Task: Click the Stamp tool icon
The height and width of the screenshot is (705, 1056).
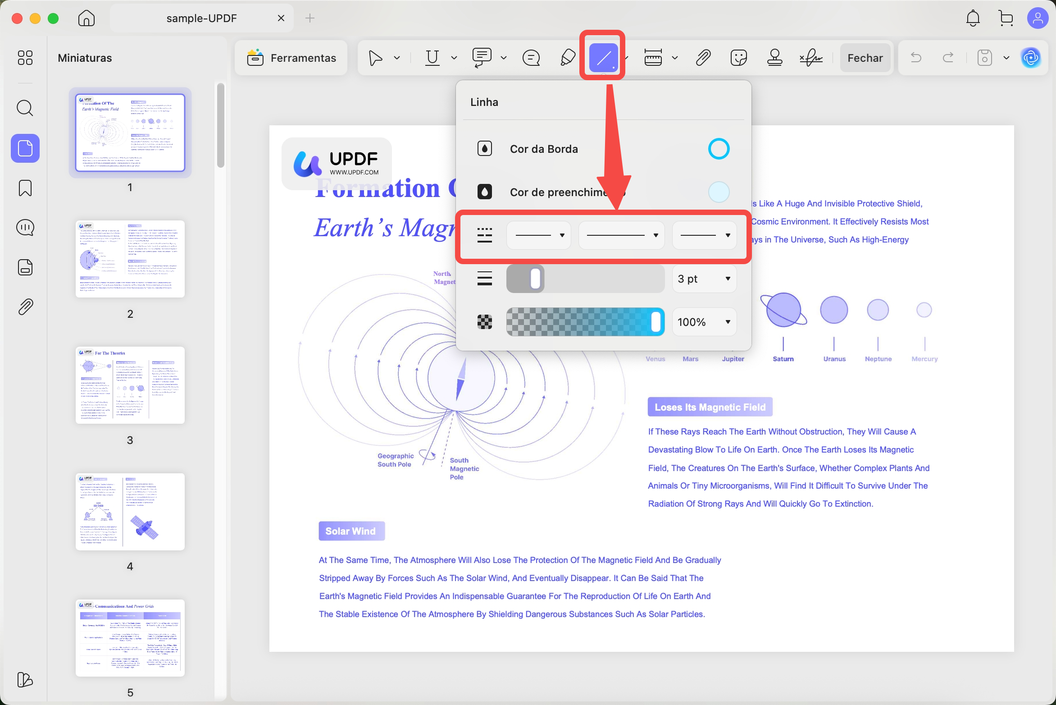Action: coord(774,58)
